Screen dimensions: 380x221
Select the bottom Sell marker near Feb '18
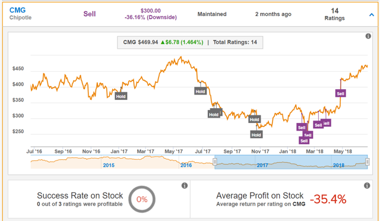point(304,140)
